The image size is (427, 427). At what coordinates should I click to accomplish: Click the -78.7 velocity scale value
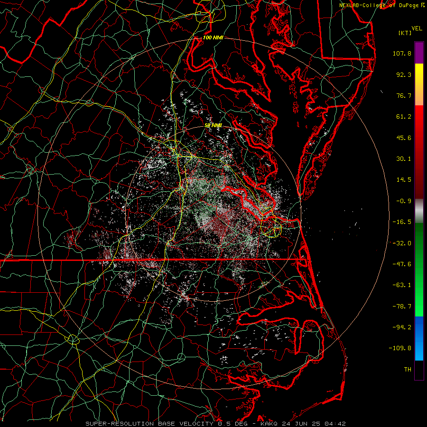402,306
